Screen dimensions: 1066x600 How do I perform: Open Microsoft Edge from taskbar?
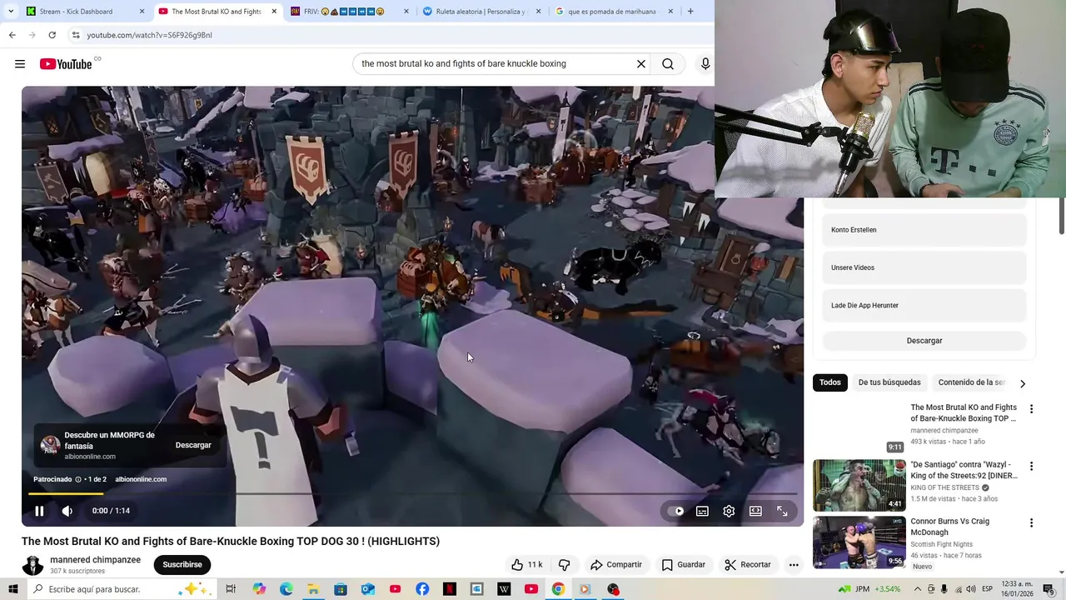[x=286, y=589]
